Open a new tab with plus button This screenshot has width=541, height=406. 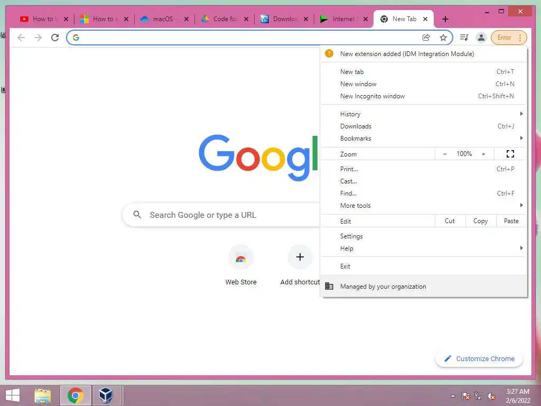(445, 19)
